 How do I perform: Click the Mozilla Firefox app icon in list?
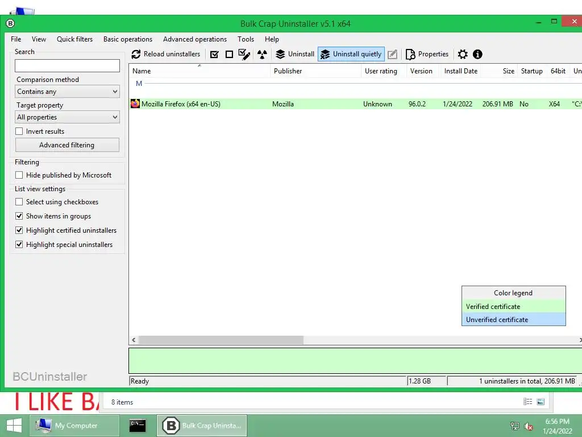pos(135,104)
